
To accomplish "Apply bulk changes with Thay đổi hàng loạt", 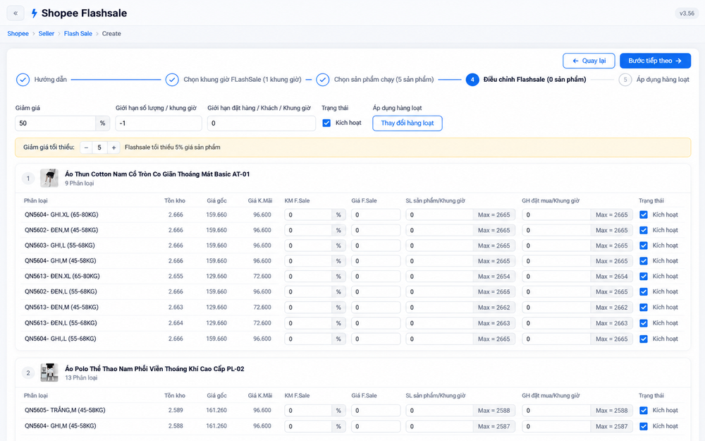I will point(407,123).
